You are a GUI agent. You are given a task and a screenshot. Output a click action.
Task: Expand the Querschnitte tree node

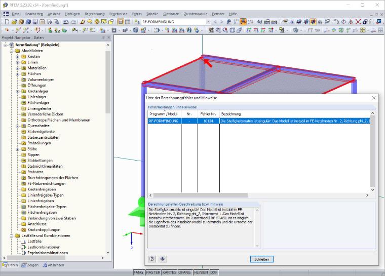[x=18, y=126]
